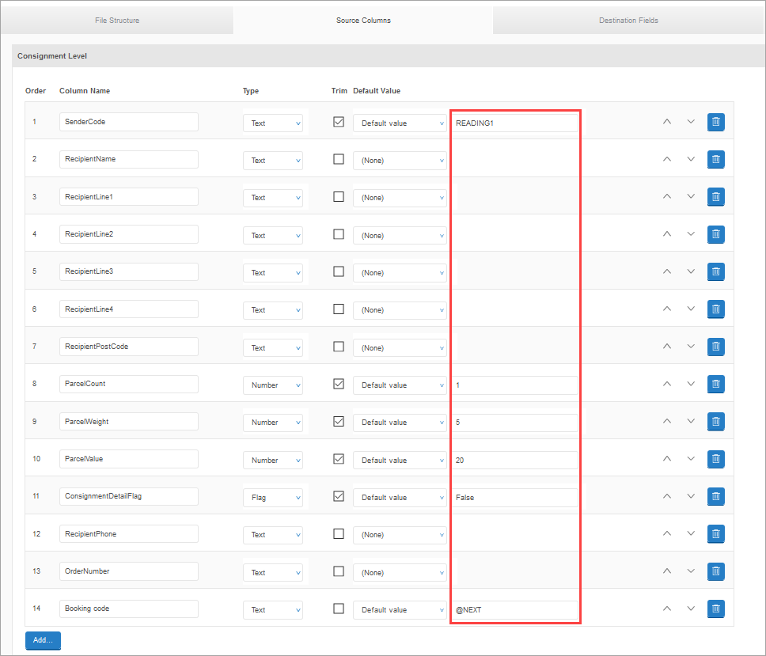766x656 pixels.
Task: Switch to the Destination Fields tab
Action: [628, 21]
